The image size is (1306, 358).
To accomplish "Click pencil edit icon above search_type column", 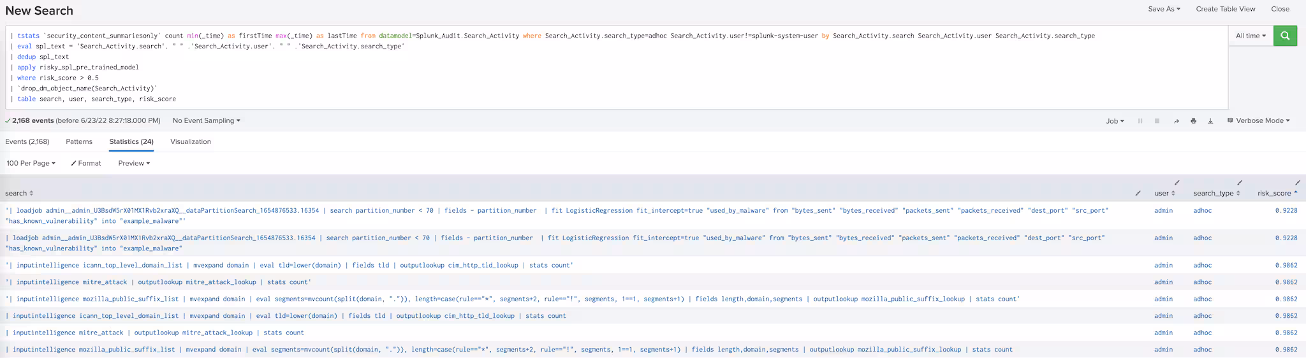I will [x=1239, y=183].
